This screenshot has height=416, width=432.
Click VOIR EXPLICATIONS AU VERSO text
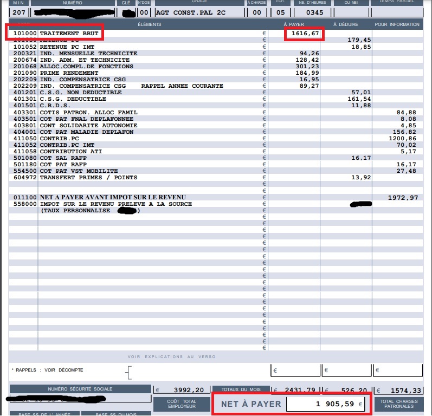coord(171,356)
